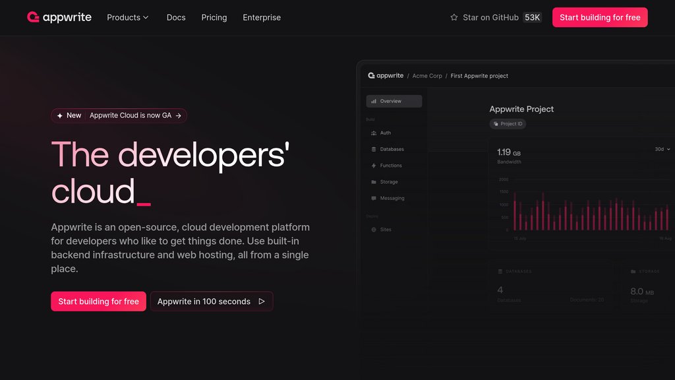Open Databases from the sidebar icon
The height and width of the screenshot is (380, 675).
(x=373, y=148)
